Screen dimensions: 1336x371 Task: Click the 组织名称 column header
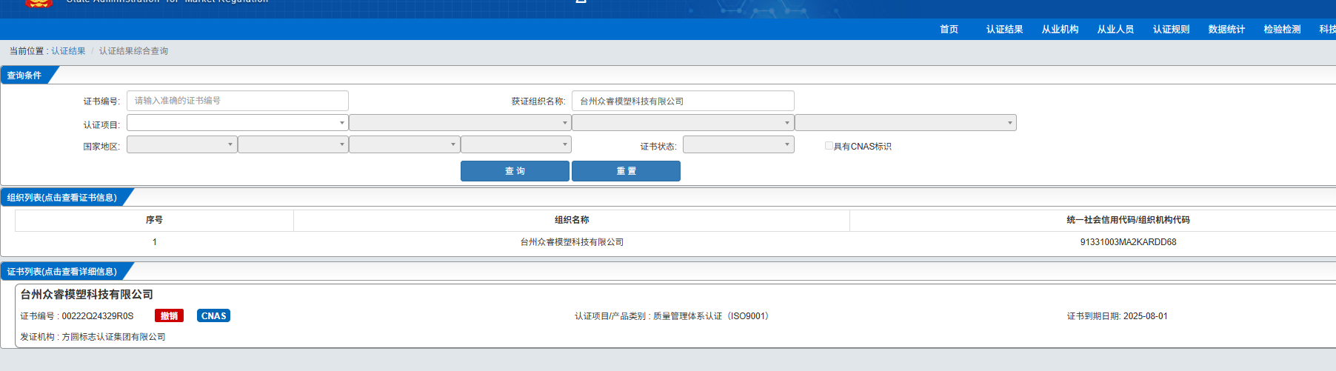click(572, 220)
